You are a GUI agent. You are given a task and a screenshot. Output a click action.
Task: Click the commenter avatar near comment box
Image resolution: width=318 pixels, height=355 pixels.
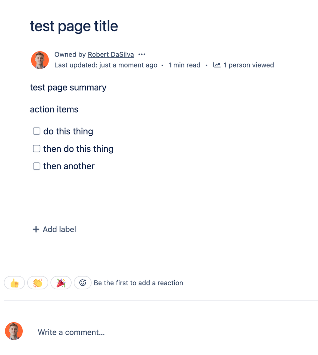(14, 331)
